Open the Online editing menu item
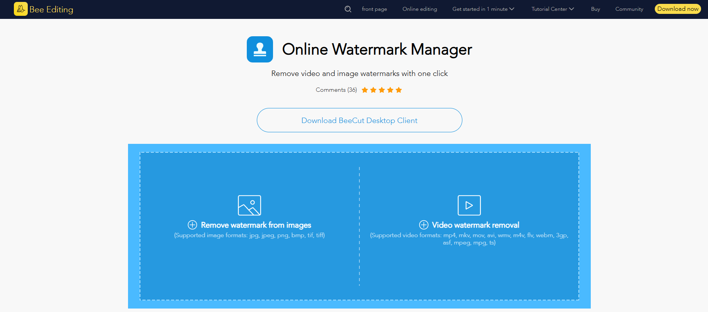This screenshot has height=312, width=708. pyautogui.click(x=420, y=9)
